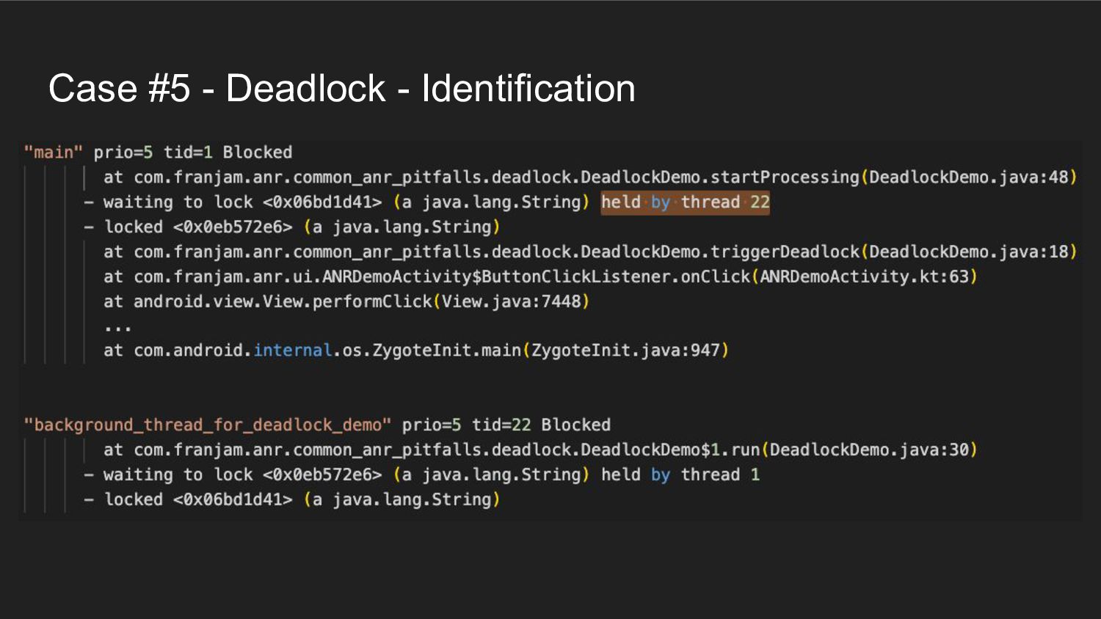Click highlighted 'held by thread 22' text

[x=686, y=202]
